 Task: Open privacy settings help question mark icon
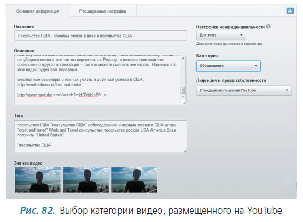[268, 26]
